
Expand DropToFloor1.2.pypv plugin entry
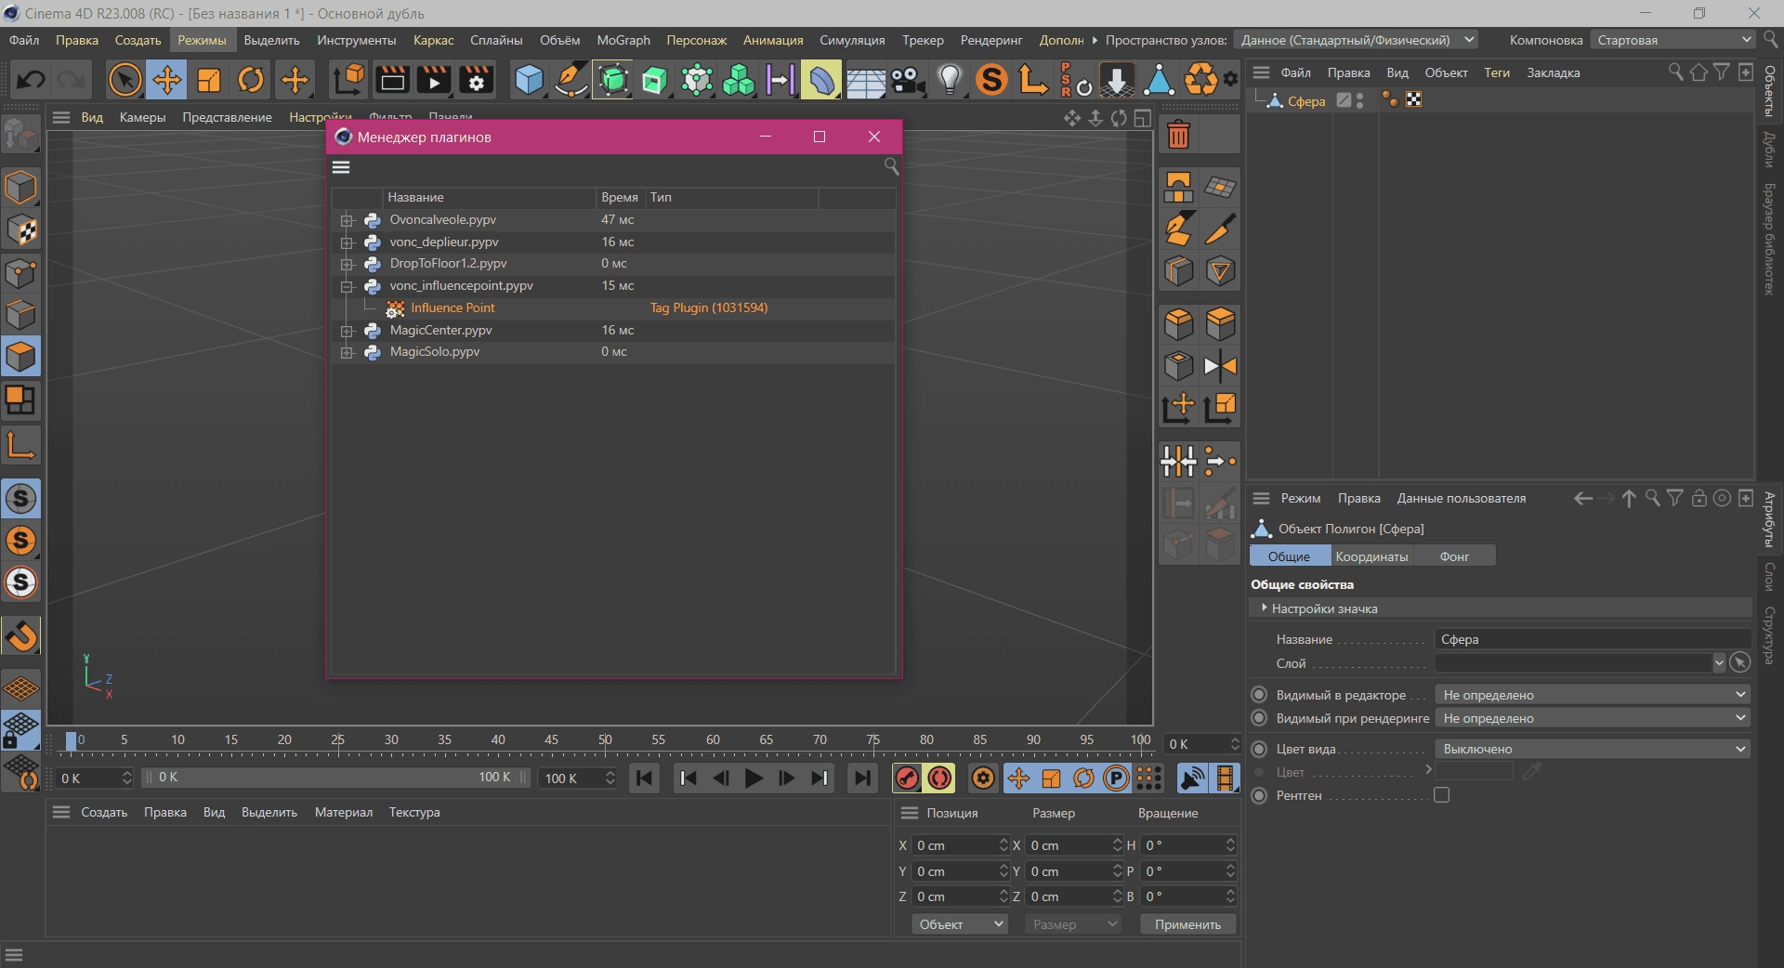(x=347, y=264)
